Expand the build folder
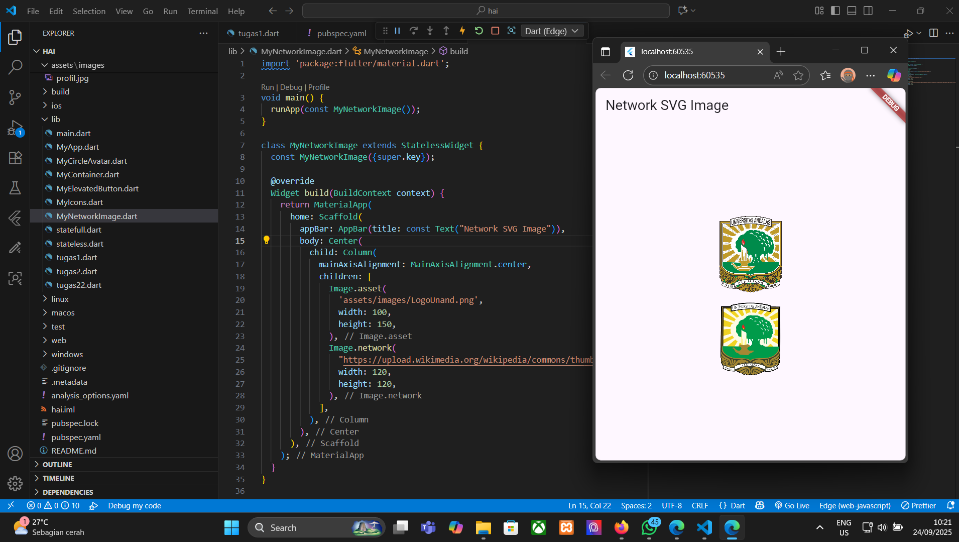This screenshot has width=959, height=542. [x=60, y=91]
